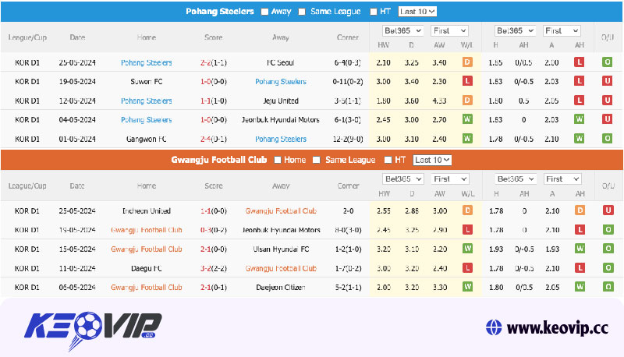624x357 pixels.
Task: Click 'Jeonbuk Hyundai Motors' in Pohang table
Action: pyautogui.click(x=281, y=120)
